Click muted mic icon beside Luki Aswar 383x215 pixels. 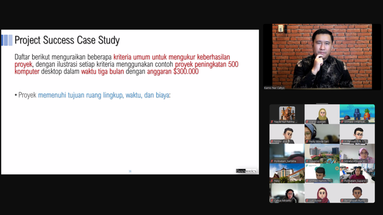tap(307, 200)
